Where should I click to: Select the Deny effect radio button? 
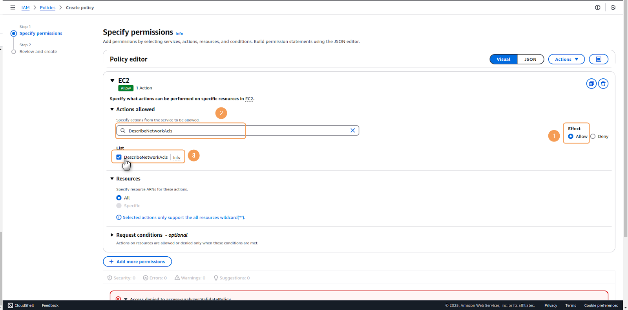(593, 136)
